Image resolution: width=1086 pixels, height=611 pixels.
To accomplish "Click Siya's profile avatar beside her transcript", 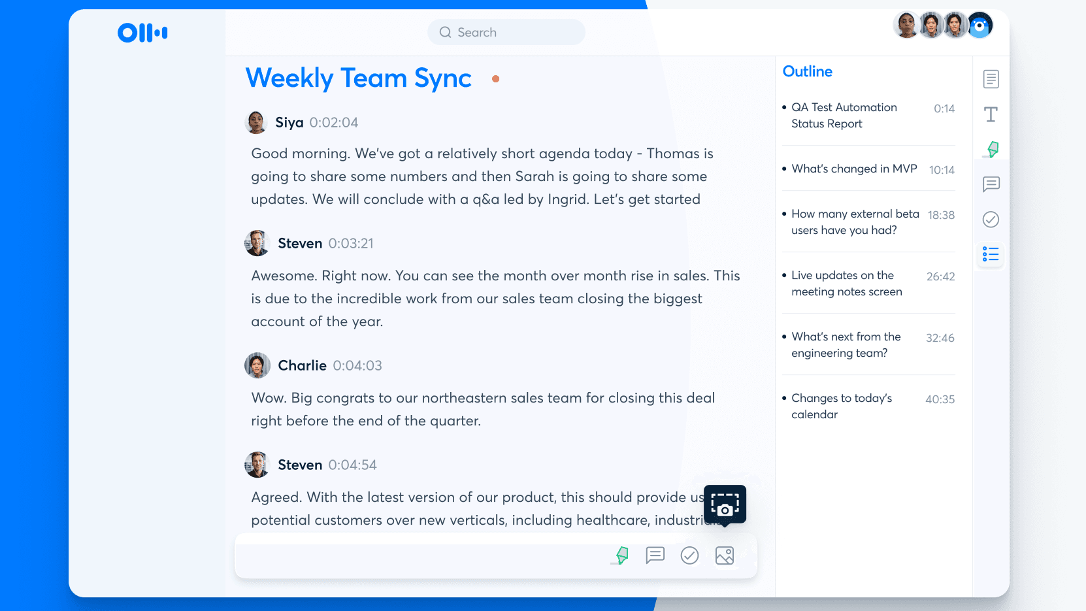I will pyautogui.click(x=255, y=122).
